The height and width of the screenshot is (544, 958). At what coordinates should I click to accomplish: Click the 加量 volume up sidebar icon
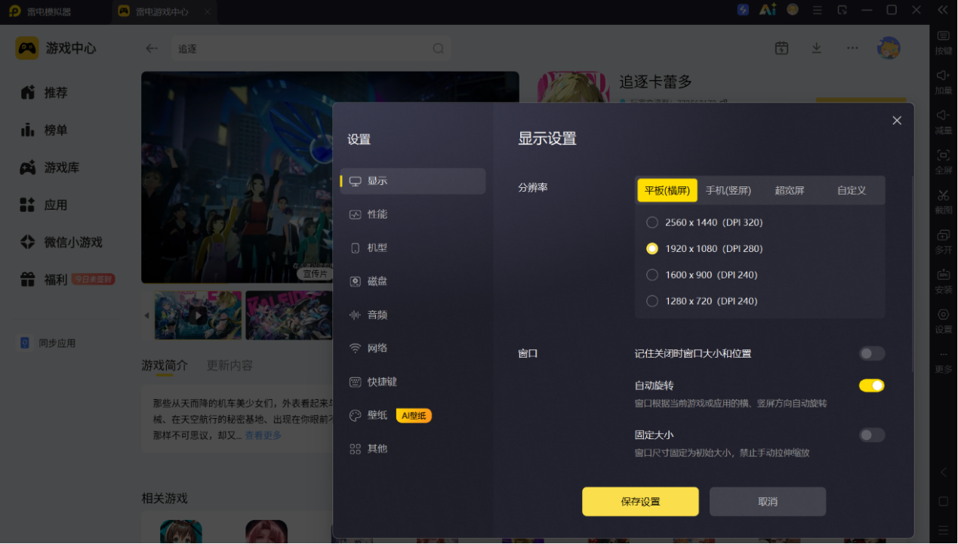pos(944,81)
